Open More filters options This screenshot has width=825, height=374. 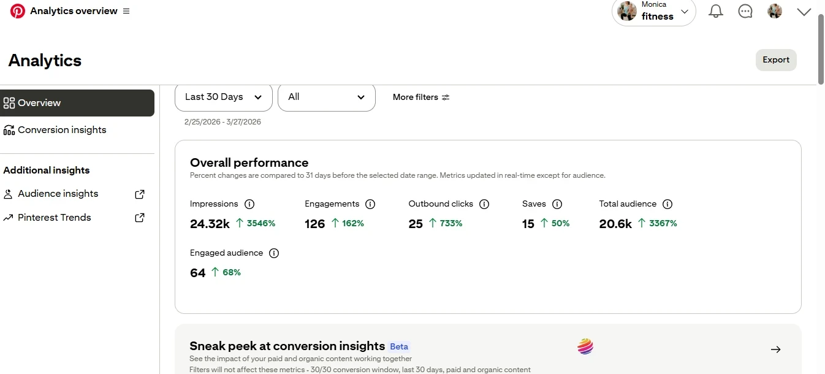point(421,97)
